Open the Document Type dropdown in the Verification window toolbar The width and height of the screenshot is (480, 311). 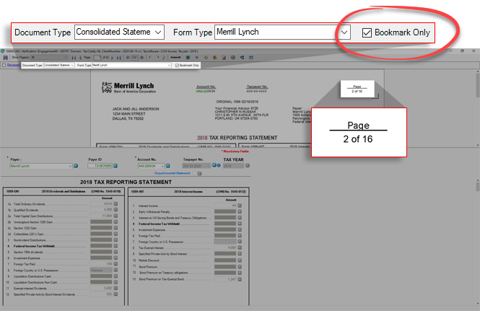[58, 65]
